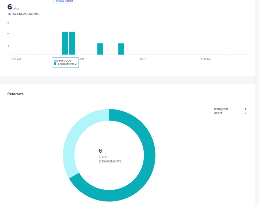Click the 1-engagement bar left of JUL 7
The image size is (259, 205).
(100, 49)
